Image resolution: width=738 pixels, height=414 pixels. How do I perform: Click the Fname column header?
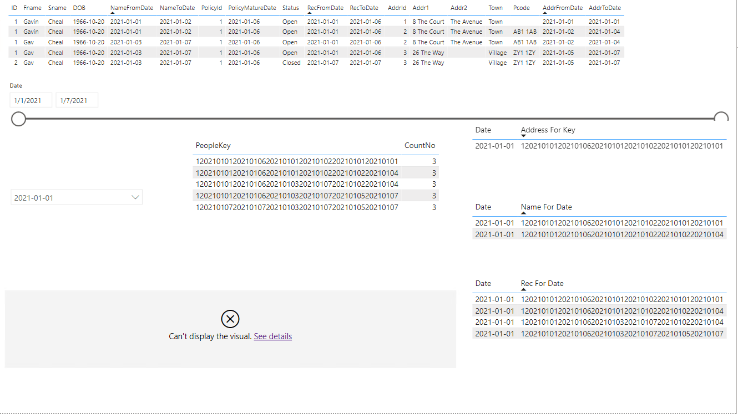point(32,8)
